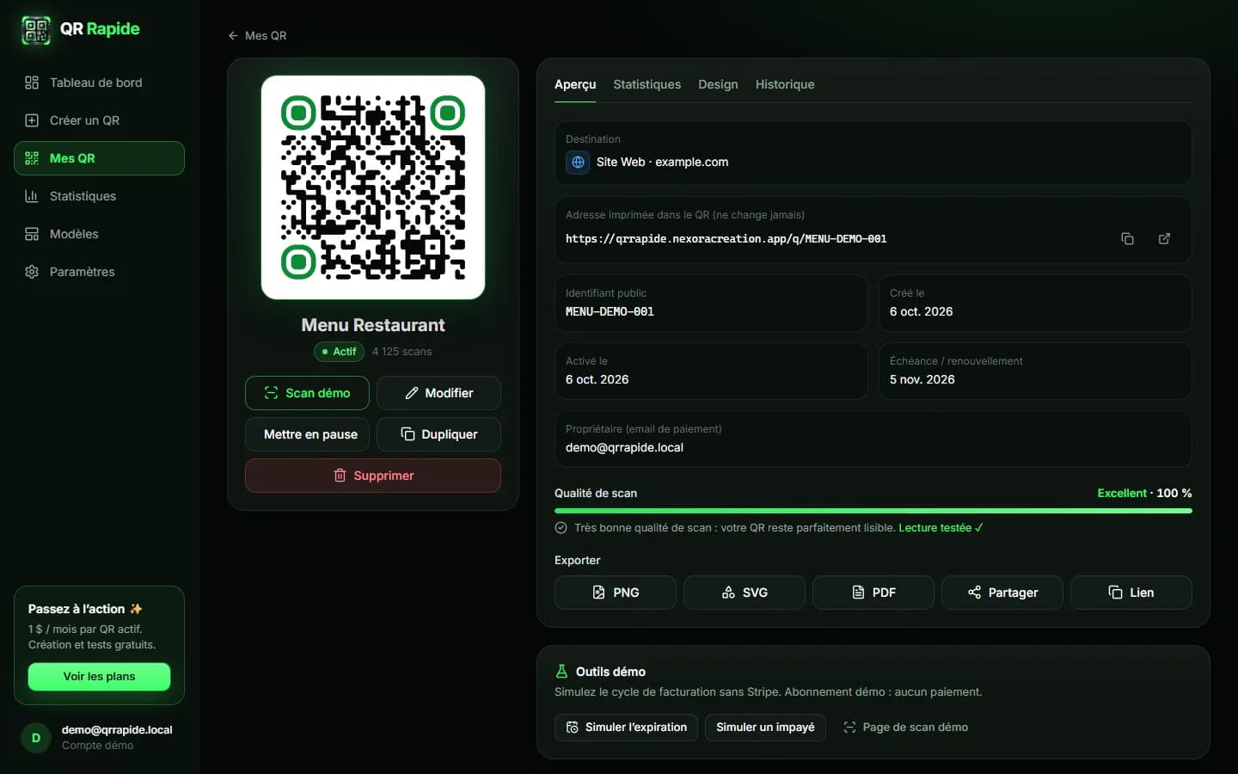Click the owner email demo@qrrapide.local value
This screenshot has height=774, width=1238.
(x=624, y=448)
